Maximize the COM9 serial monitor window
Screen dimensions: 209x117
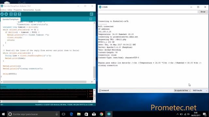[198, 7]
